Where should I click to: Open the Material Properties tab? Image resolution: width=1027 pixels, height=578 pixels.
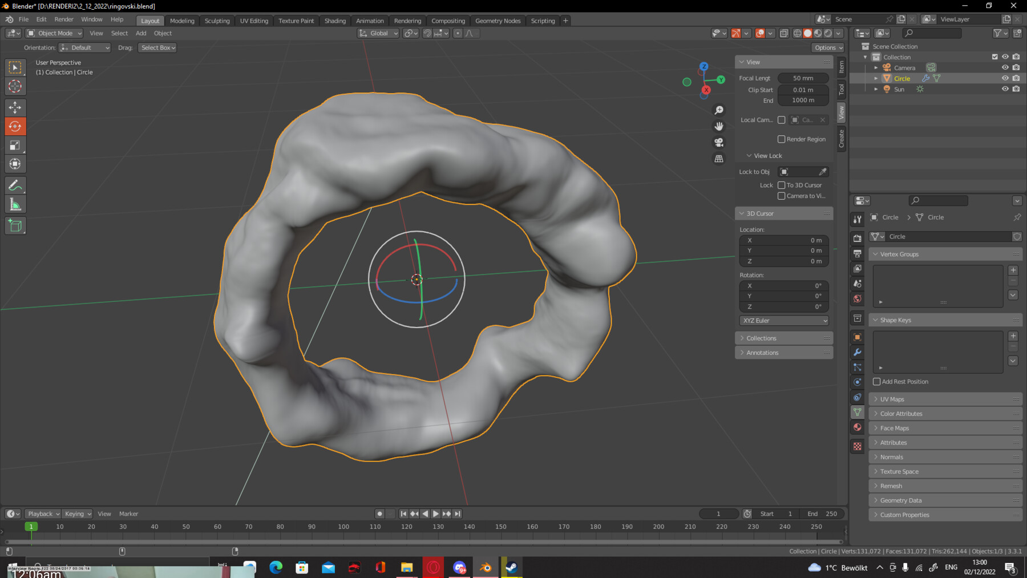pyautogui.click(x=858, y=427)
